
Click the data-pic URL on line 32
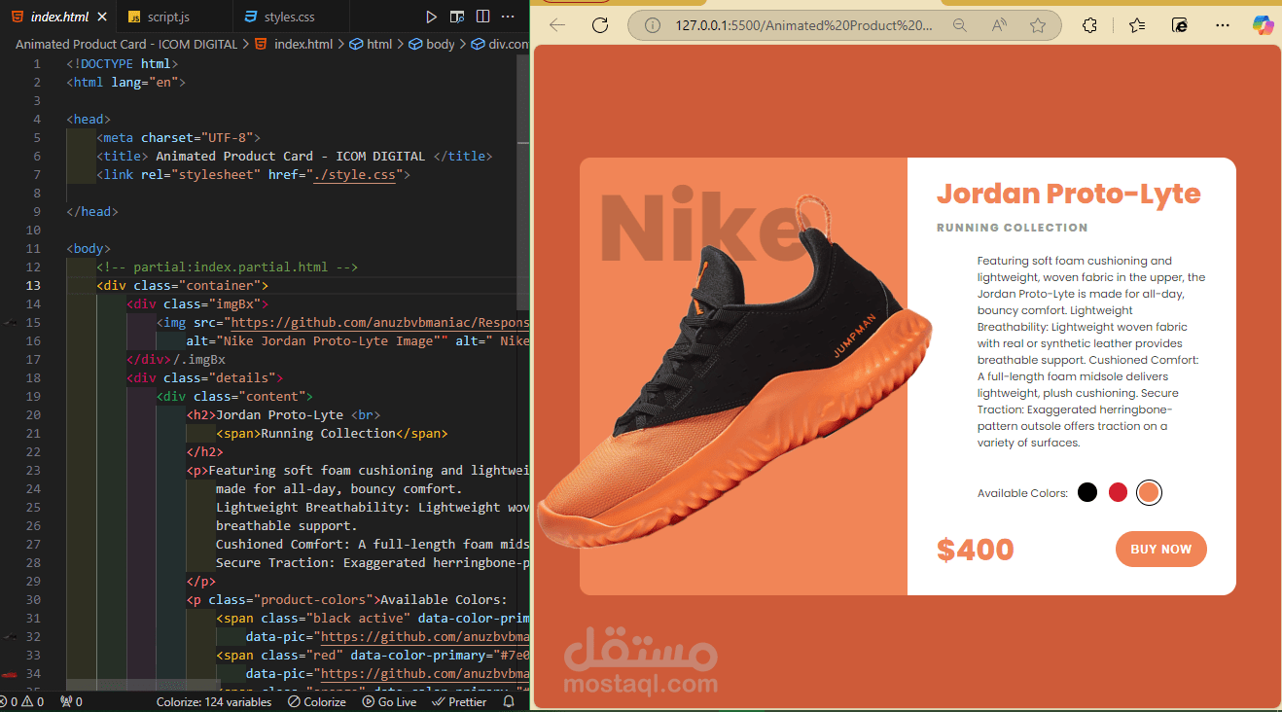pos(425,637)
